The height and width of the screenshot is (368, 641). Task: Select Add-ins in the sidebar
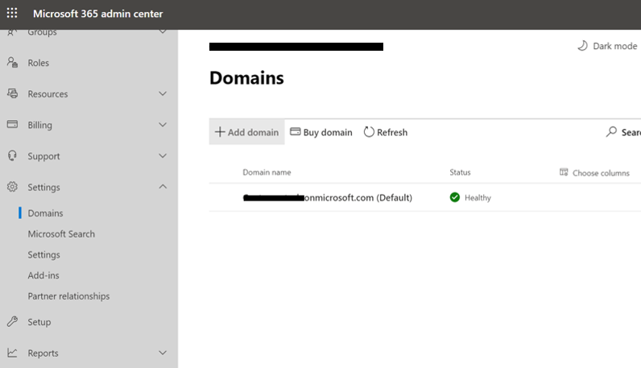(43, 275)
